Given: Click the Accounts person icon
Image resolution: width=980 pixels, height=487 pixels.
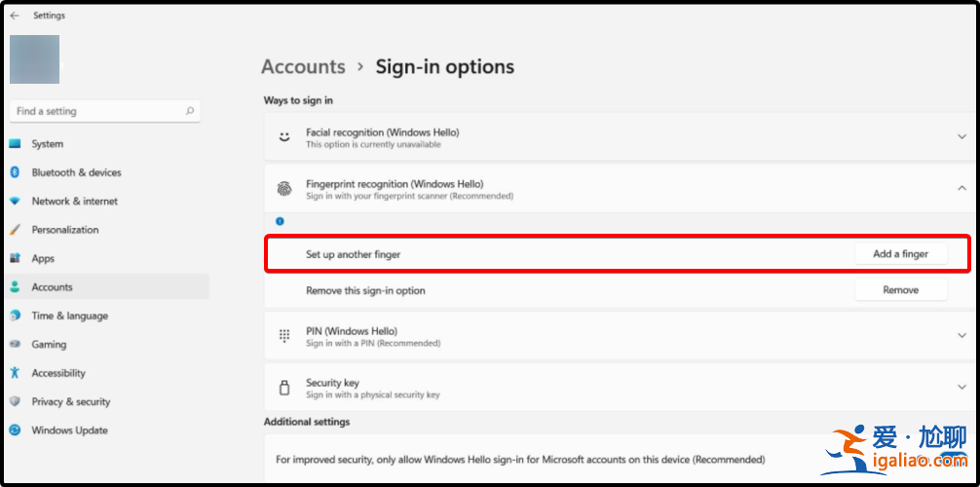Looking at the screenshot, I should pyautogui.click(x=15, y=287).
